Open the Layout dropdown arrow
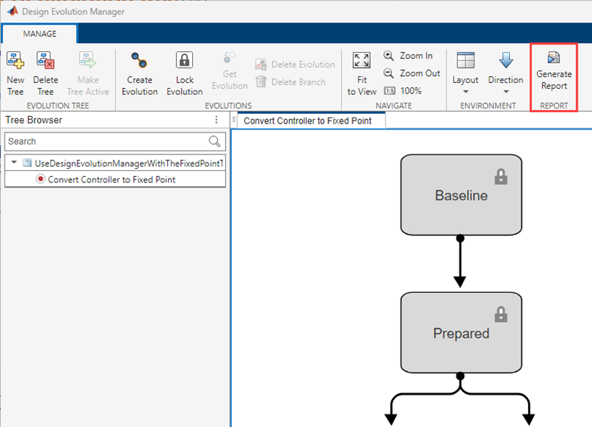 pos(465,92)
